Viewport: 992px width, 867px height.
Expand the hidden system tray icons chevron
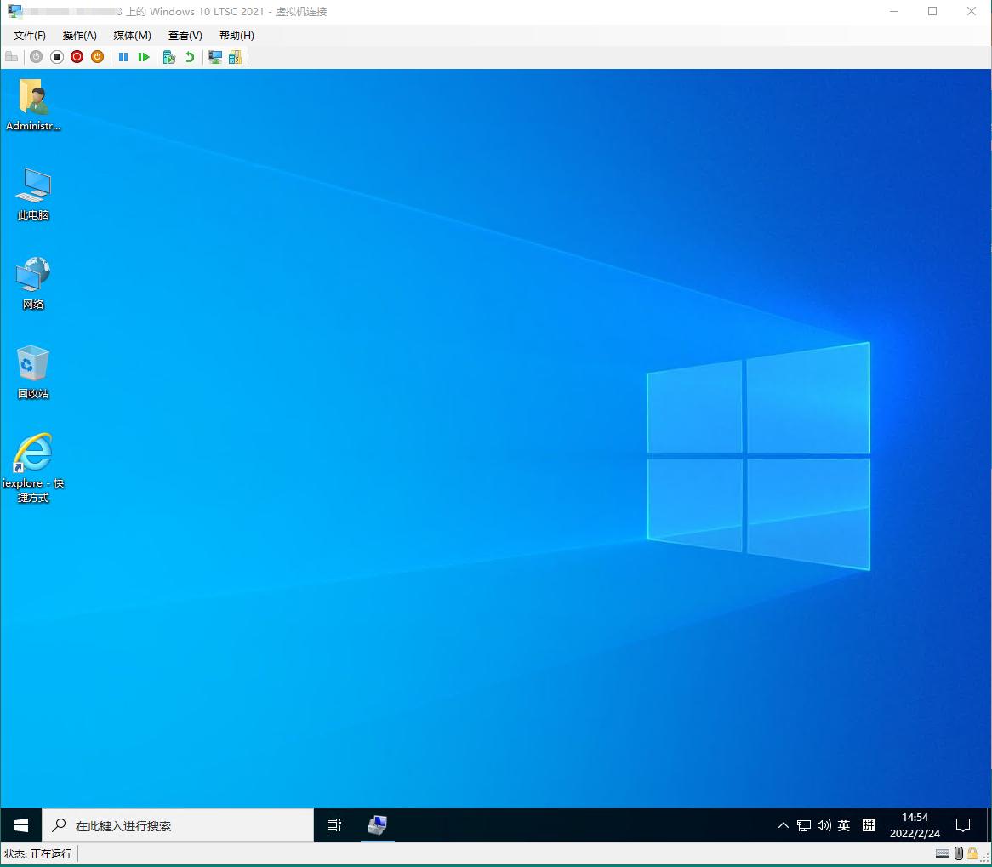[783, 825]
